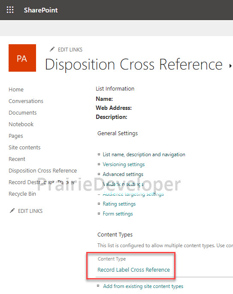The image size is (233, 294).
Task: Open Recycle Bin in left navigation
Action: [x=22, y=194]
